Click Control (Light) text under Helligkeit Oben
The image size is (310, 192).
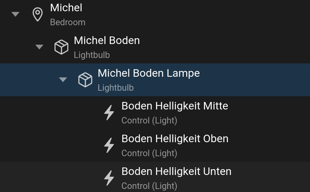tap(149, 153)
